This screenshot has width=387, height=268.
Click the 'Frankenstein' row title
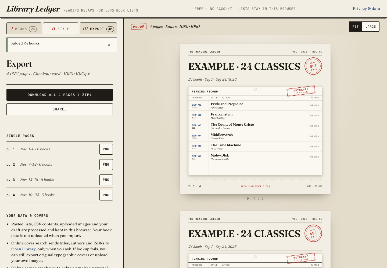coord(222,114)
